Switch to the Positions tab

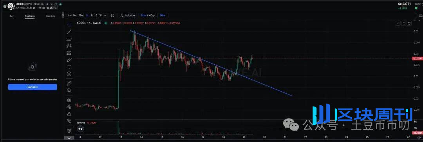pos(30,16)
